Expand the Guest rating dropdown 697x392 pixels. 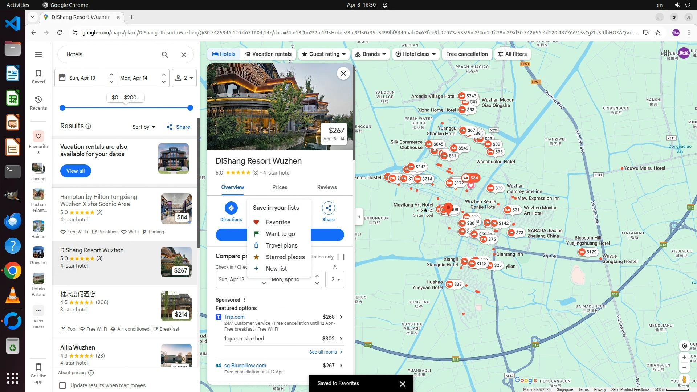click(x=324, y=54)
